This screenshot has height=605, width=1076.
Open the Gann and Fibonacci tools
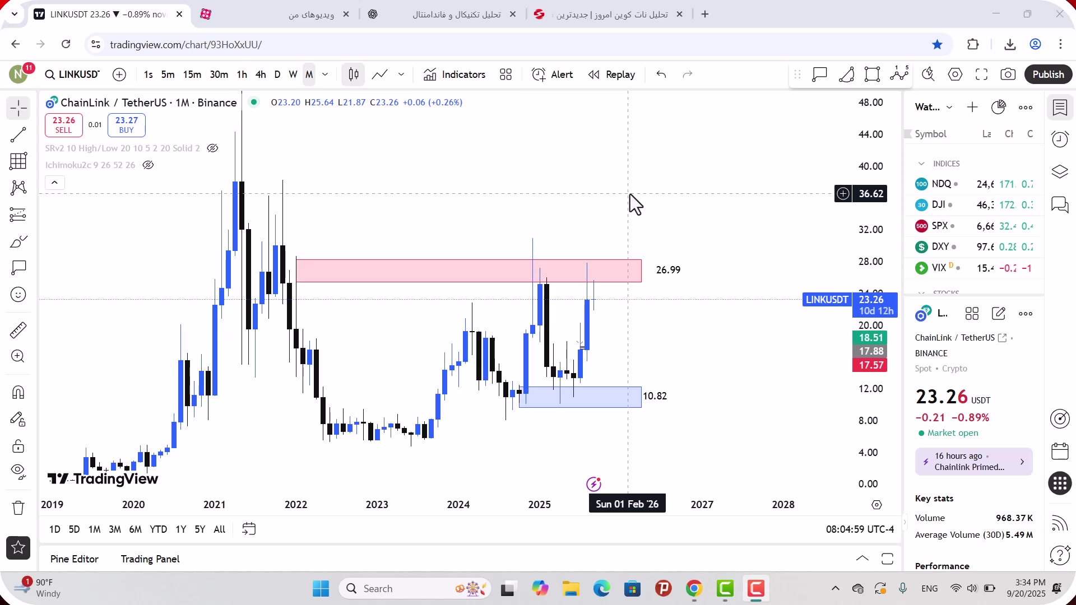[18, 161]
